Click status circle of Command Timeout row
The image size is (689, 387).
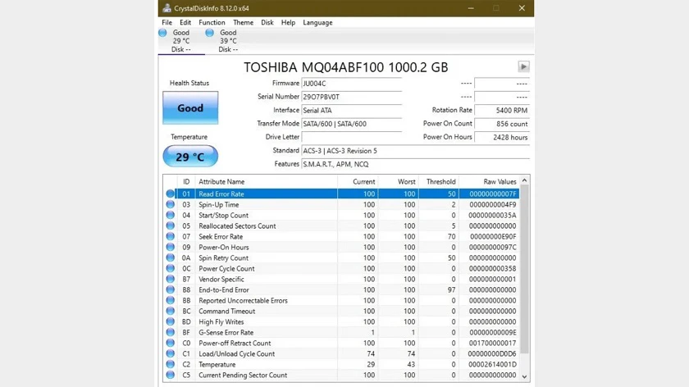(x=170, y=311)
